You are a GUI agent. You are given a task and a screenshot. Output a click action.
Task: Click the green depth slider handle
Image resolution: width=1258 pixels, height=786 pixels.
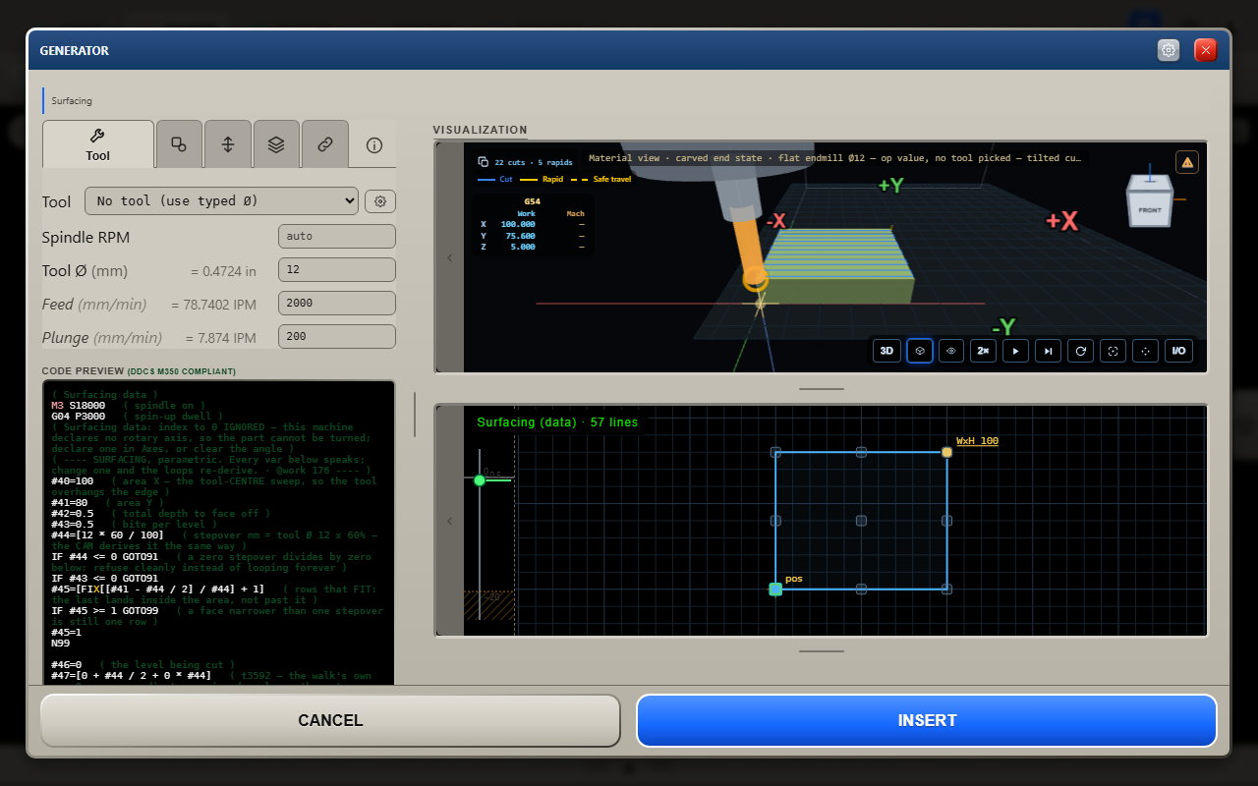click(480, 480)
